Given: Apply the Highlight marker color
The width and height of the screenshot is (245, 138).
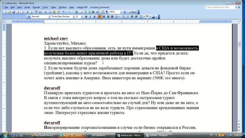Looking at the screenshot, I should [x=147, y=16].
